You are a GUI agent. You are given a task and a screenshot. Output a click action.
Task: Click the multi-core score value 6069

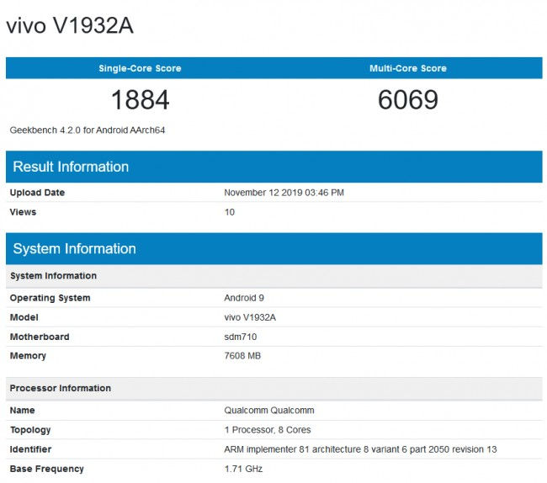408,100
